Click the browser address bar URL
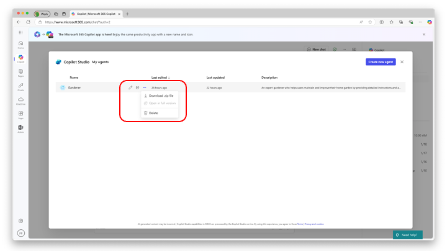This screenshot has height=251, width=447. (78, 22)
